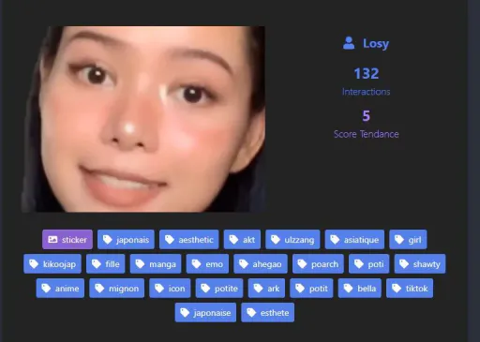Select the esthete tag
Viewport: 480px width, 342px height.
[268, 313]
